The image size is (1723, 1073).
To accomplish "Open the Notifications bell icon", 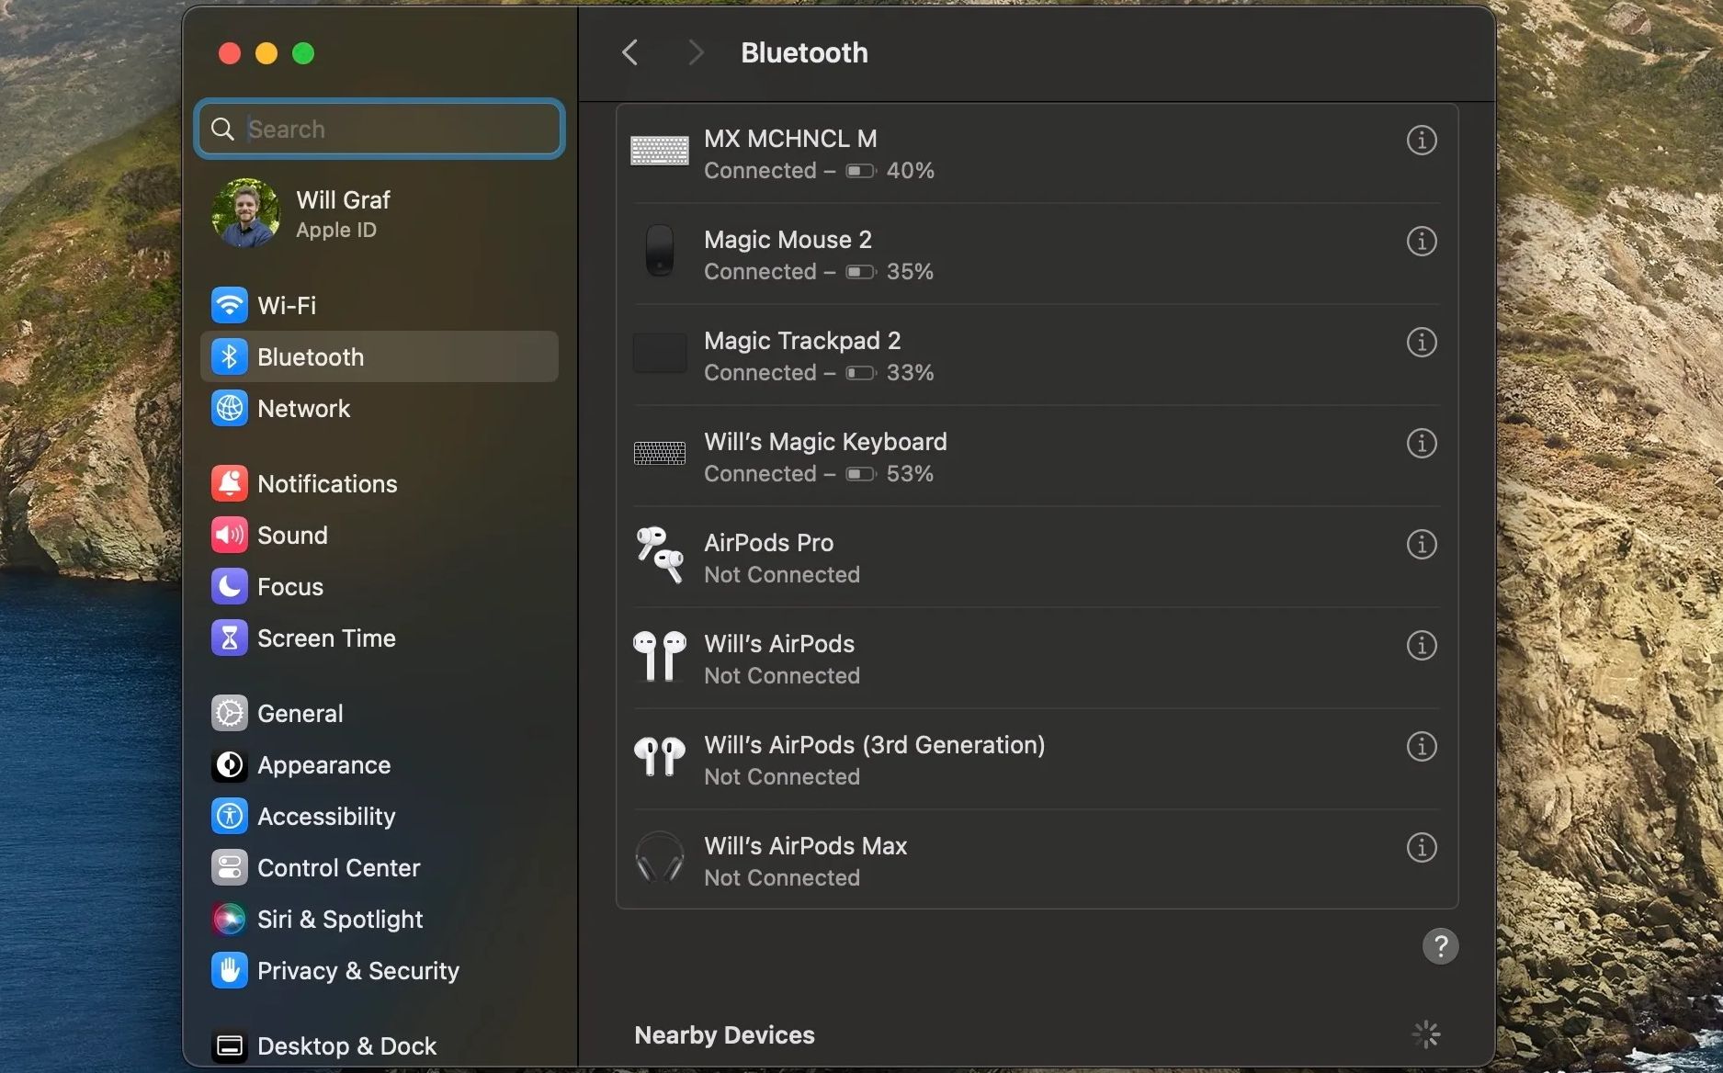I will pyautogui.click(x=230, y=482).
